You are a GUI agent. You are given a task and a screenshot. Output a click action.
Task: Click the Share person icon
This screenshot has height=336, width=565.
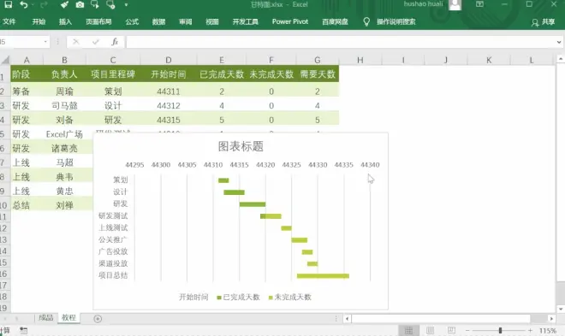(x=535, y=22)
